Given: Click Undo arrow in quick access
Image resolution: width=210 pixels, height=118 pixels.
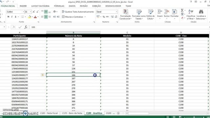Looking at the screenshot, I should tap(1, 2).
